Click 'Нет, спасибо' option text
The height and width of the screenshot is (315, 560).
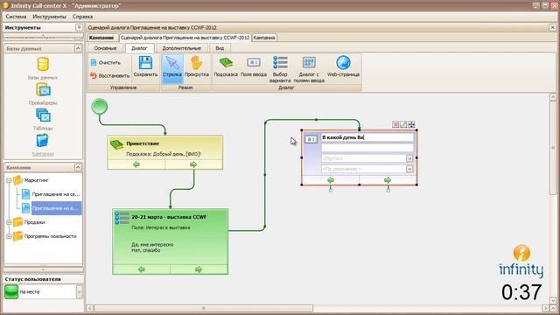146,250
